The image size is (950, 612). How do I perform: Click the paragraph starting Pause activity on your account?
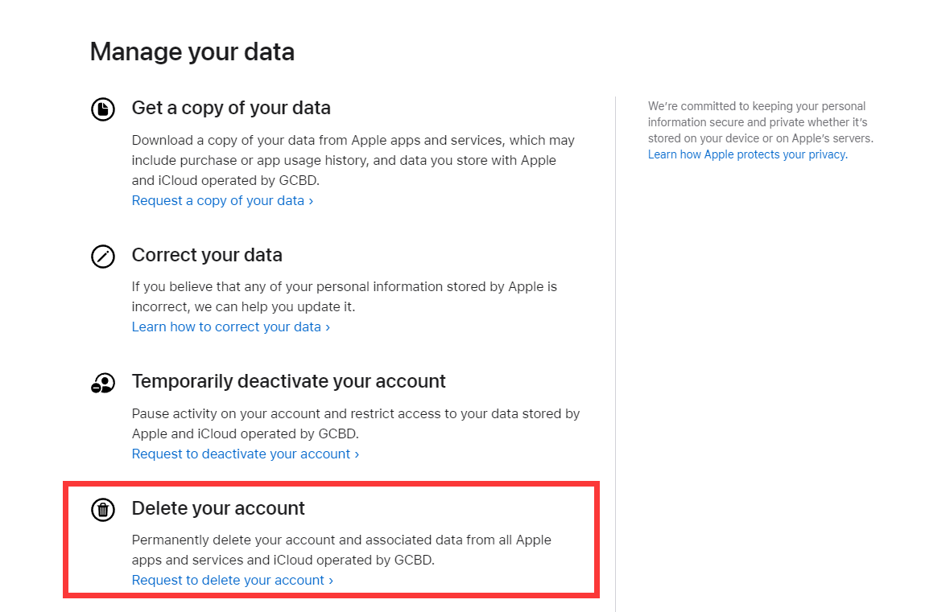click(355, 423)
